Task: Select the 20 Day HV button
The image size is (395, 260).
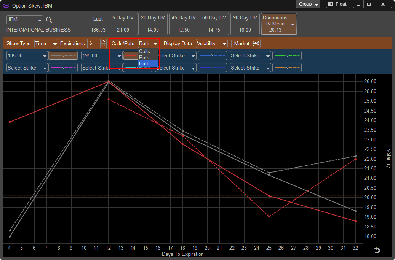Action: [x=153, y=24]
